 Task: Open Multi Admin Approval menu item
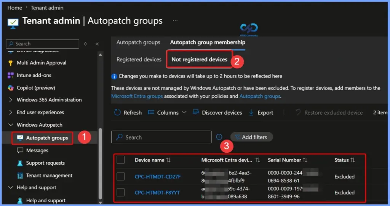coord(42,63)
